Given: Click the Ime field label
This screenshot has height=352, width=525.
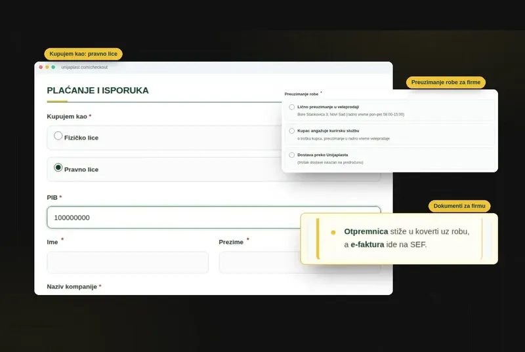Looking at the screenshot, I should 52,242.
